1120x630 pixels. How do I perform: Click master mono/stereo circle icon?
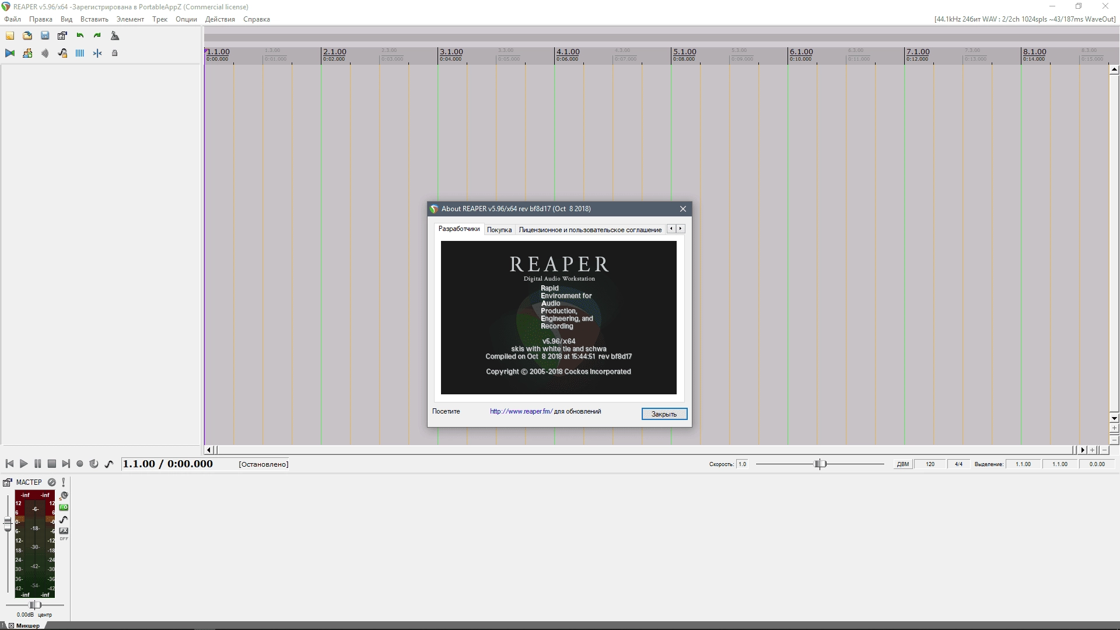52,482
